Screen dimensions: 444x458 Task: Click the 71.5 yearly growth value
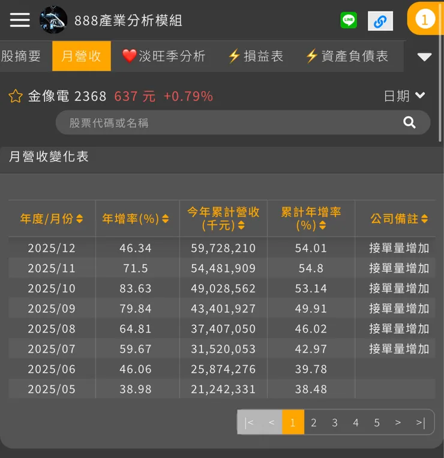tap(136, 269)
